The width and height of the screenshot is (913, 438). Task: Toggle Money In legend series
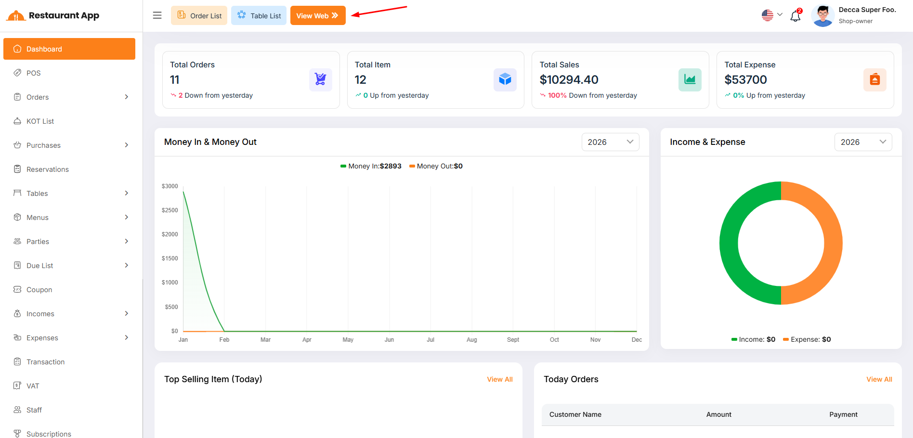(371, 166)
